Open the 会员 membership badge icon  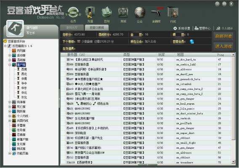coord(73,13)
